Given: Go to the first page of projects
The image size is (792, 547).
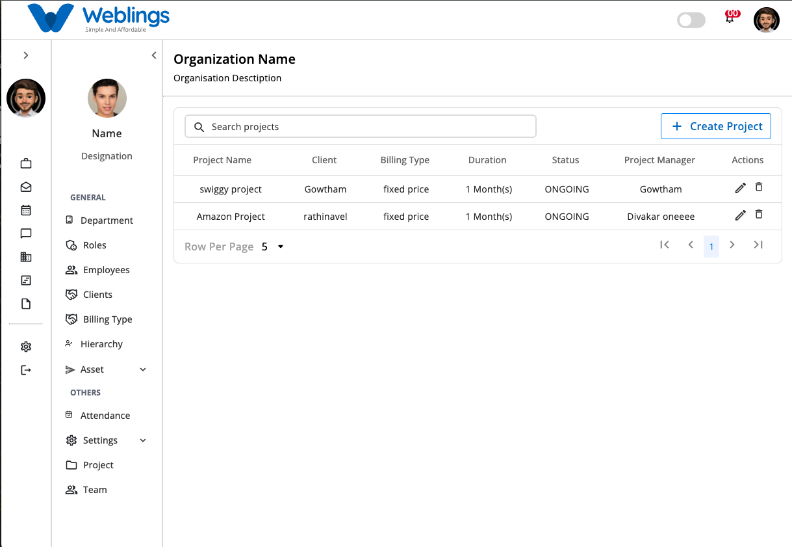Looking at the screenshot, I should click(664, 245).
